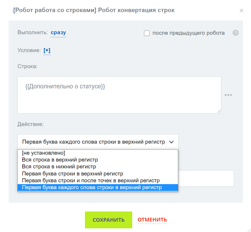251x232 pixels.
Task: Click the input field partly hidden behind the list
Action: point(206,178)
